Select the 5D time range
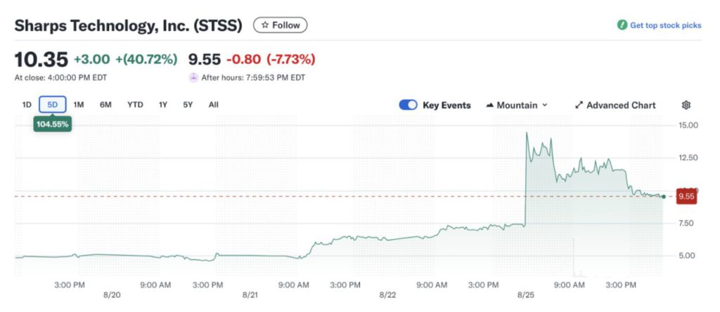The image size is (720, 312). click(53, 105)
